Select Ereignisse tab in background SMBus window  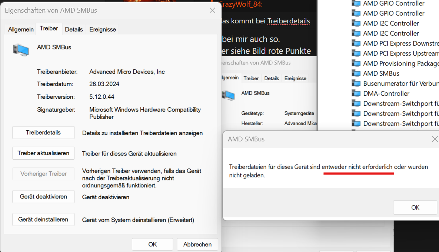coord(295,78)
